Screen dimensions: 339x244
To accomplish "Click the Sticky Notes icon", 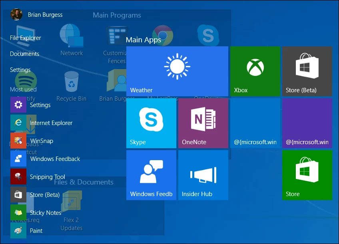I will pyautogui.click(x=18, y=212).
